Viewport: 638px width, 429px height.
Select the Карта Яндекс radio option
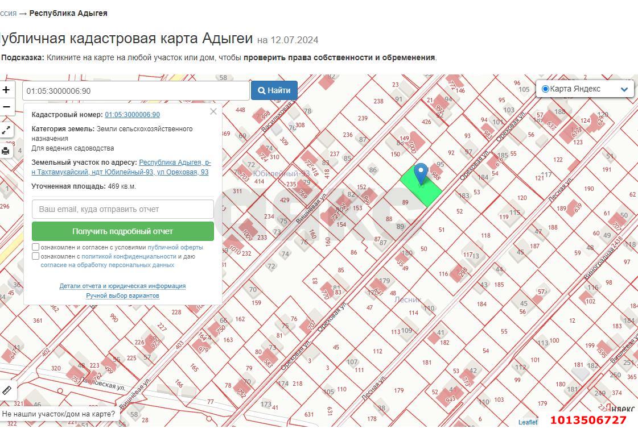[x=545, y=89]
